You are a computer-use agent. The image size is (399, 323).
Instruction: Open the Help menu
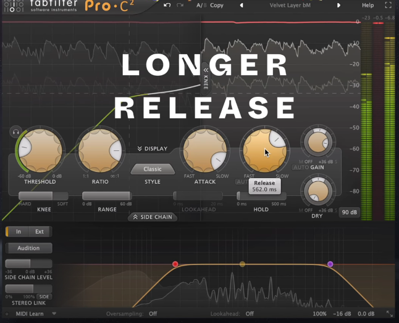click(367, 6)
